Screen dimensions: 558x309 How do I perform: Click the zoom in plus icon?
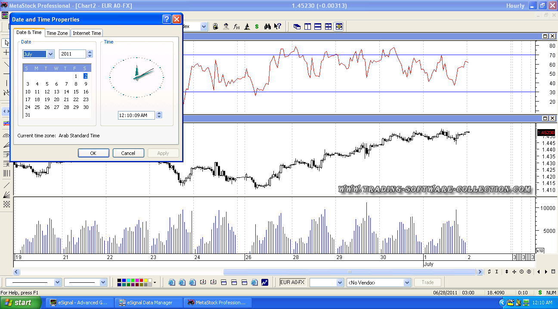(529, 272)
